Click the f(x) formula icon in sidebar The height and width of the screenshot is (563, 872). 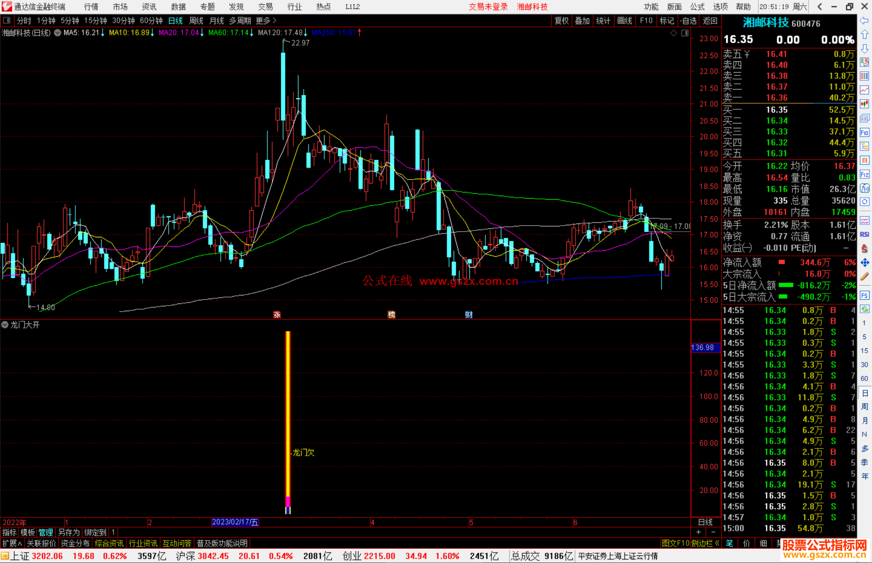(864, 188)
